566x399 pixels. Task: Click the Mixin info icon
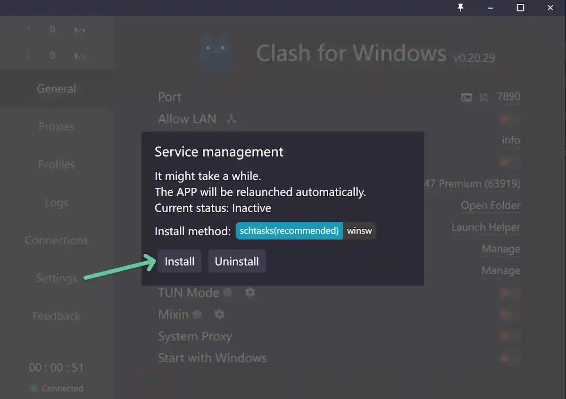coord(197,314)
